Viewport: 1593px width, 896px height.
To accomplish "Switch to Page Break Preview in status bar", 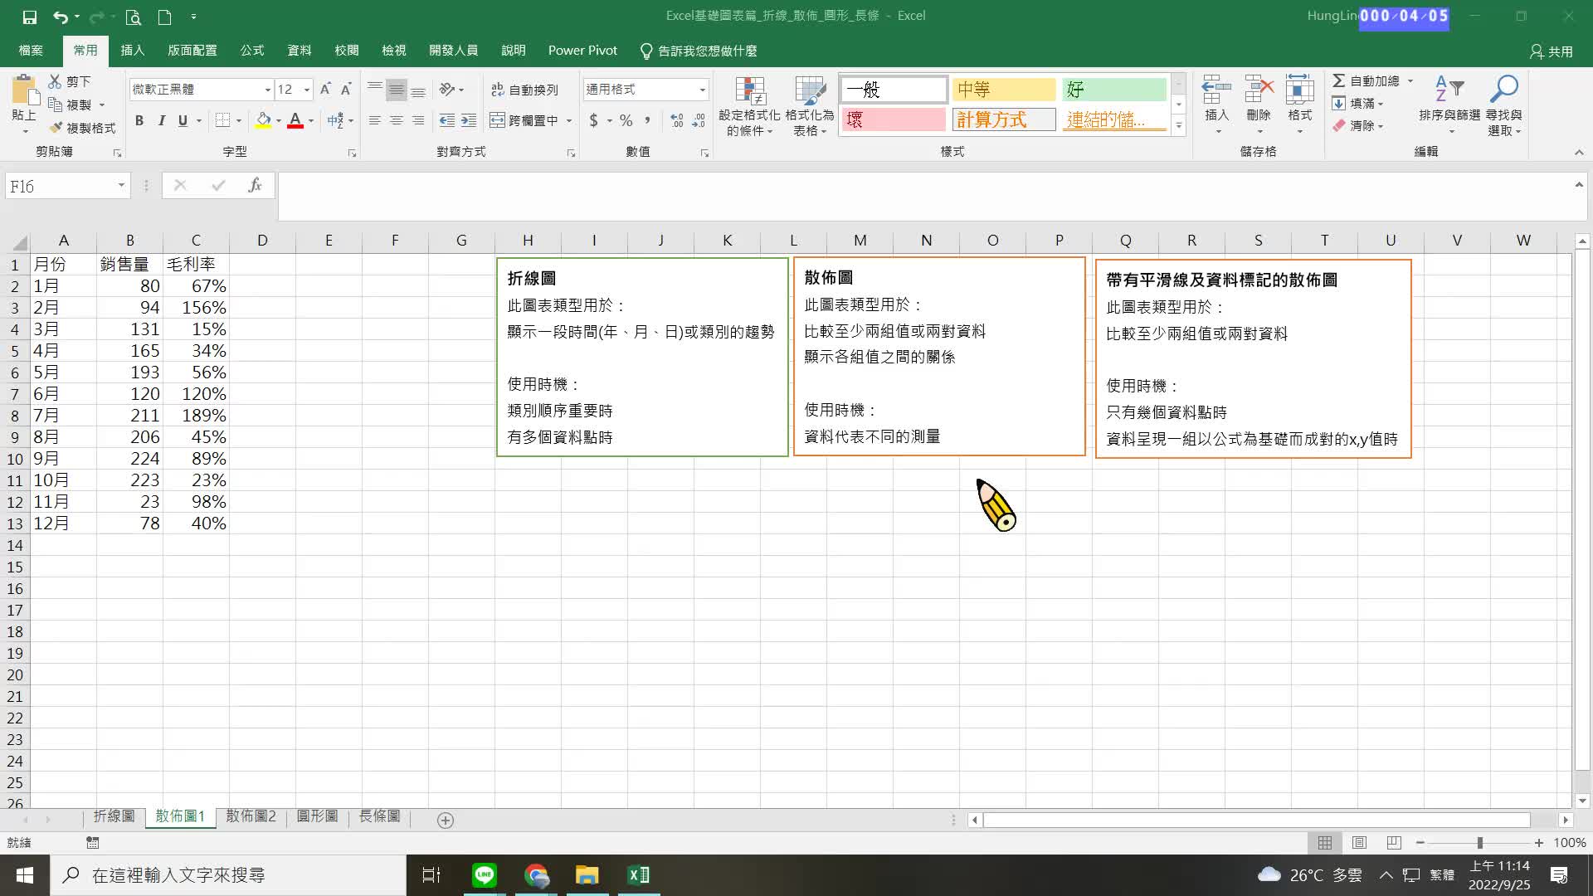I will 1394,843.
